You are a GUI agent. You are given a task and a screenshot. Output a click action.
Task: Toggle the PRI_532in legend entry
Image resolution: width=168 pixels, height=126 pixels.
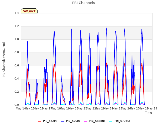[x=47, y=121]
